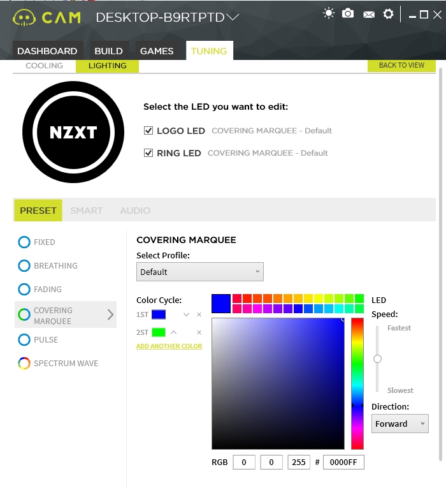The height and width of the screenshot is (488, 446).
Task: Open the COOLING sub-tab
Action: pos(44,66)
